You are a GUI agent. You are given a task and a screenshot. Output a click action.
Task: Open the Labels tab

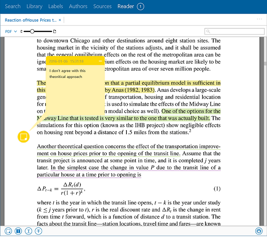pyautogui.click(x=56, y=6)
